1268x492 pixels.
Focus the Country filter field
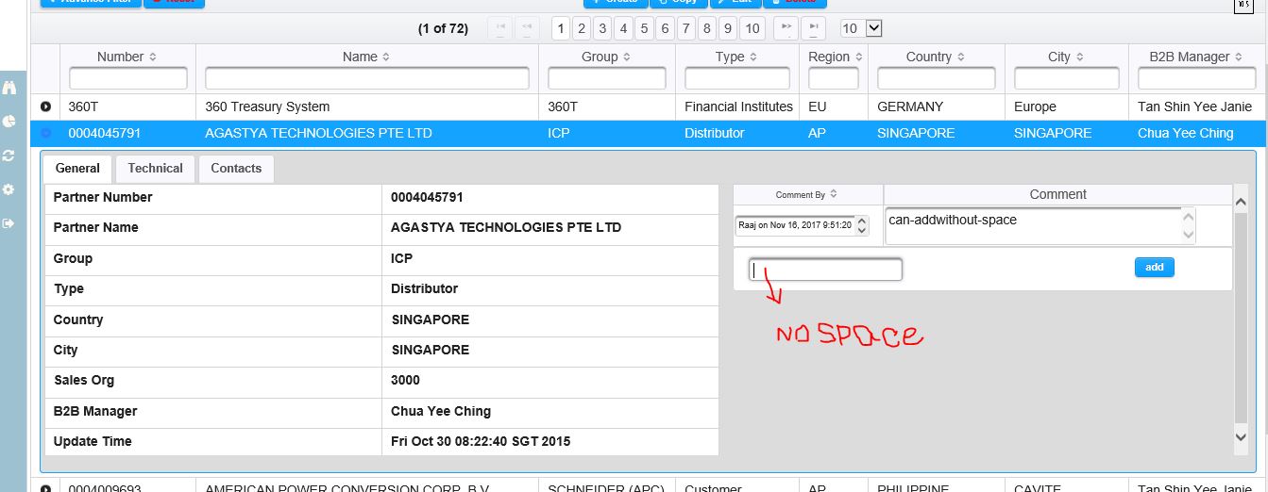pyautogui.click(x=937, y=77)
